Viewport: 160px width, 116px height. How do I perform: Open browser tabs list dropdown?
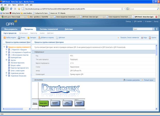[159, 17]
